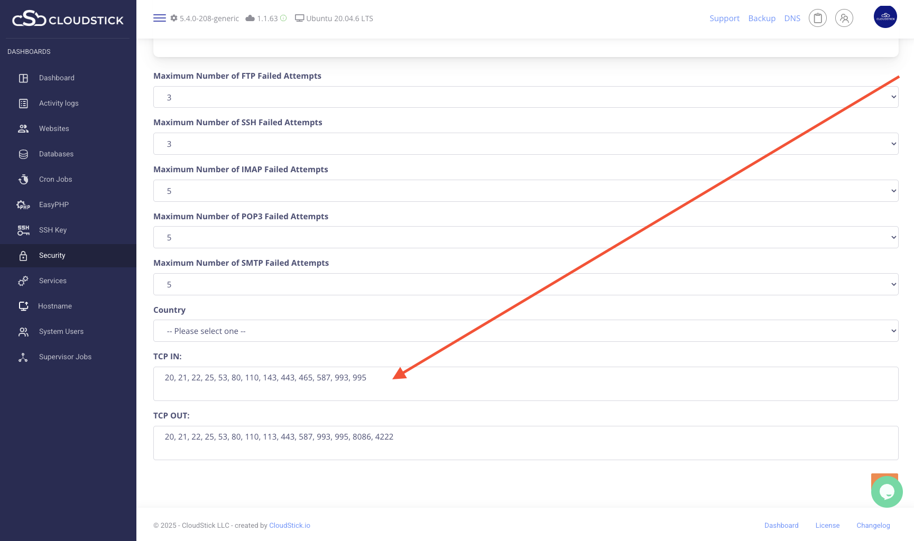914x541 pixels.
Task: Click the SSH Key sidebar icon
Action: (23, 230)
